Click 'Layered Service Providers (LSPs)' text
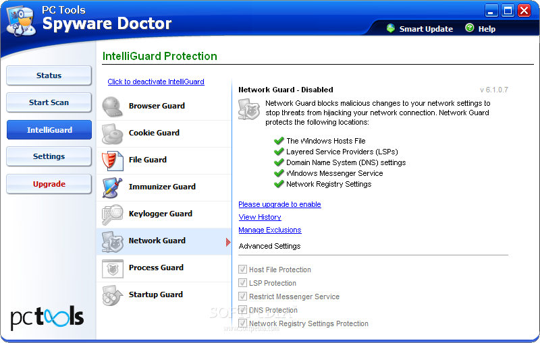540x343 pixels. (x=342, y=152)
